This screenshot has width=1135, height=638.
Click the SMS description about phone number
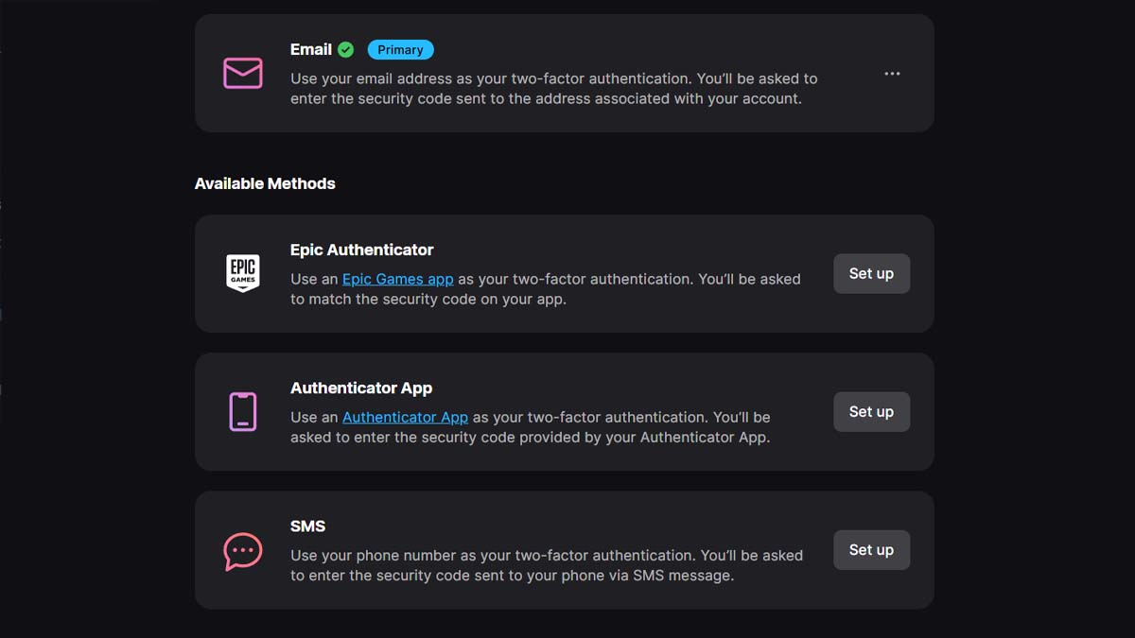point(547,564)
